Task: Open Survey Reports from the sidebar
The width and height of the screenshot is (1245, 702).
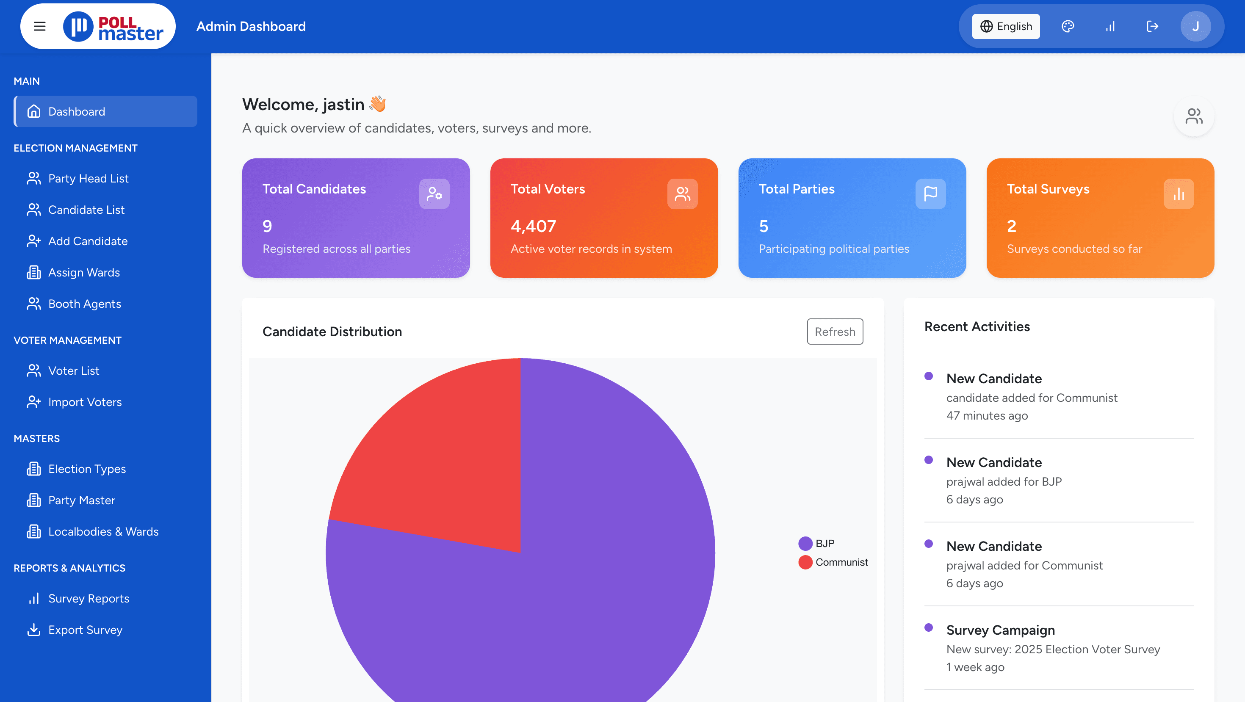Action: click(x=89, y=598)
